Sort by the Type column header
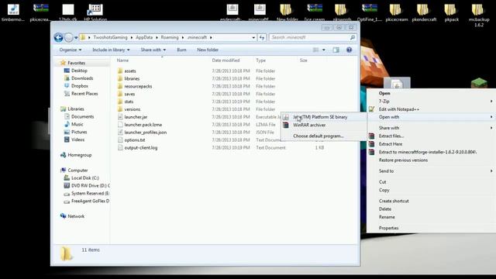Image resolution: width=496 pixels, height=279 pixels. (261, 60)
